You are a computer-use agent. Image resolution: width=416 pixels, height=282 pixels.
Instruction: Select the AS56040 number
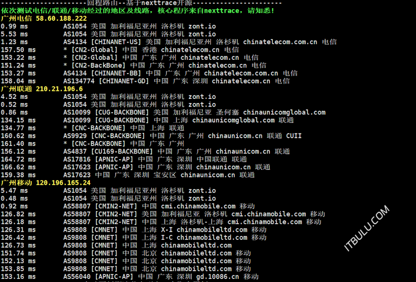77,277
